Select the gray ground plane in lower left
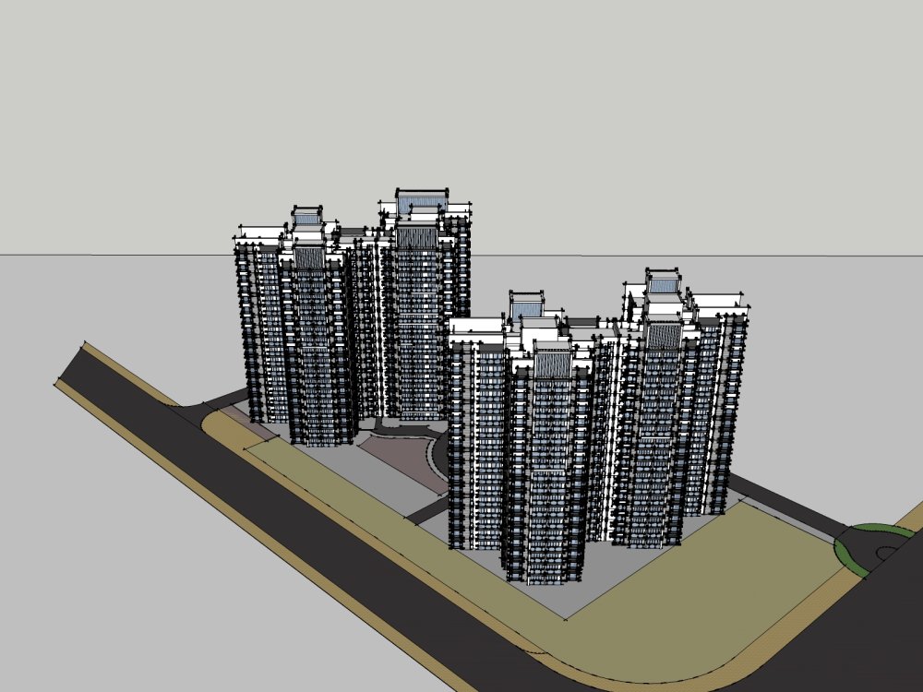Viewport: 923px width, 692px height. (x=138, y=572)
